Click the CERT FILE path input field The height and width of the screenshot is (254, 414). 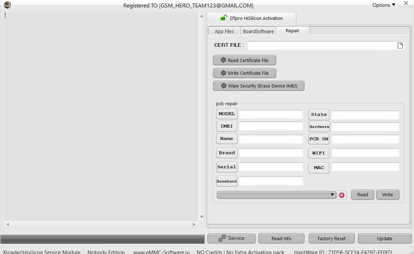pyautogui.click(x=322, y=45)
